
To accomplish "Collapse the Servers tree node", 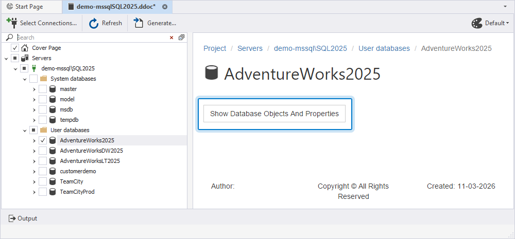I will (6, 59).
